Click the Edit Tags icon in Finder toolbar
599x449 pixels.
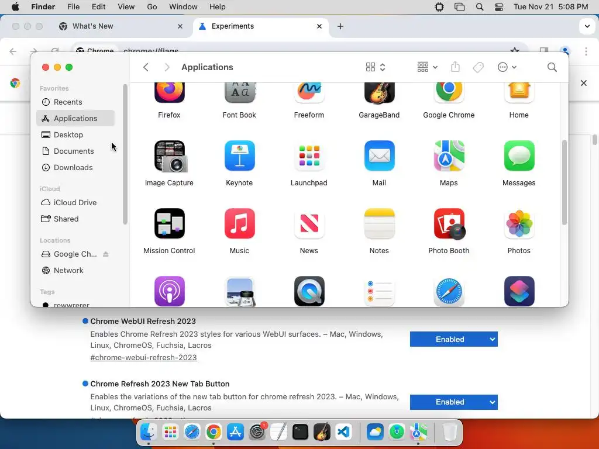tap(478, 67)
